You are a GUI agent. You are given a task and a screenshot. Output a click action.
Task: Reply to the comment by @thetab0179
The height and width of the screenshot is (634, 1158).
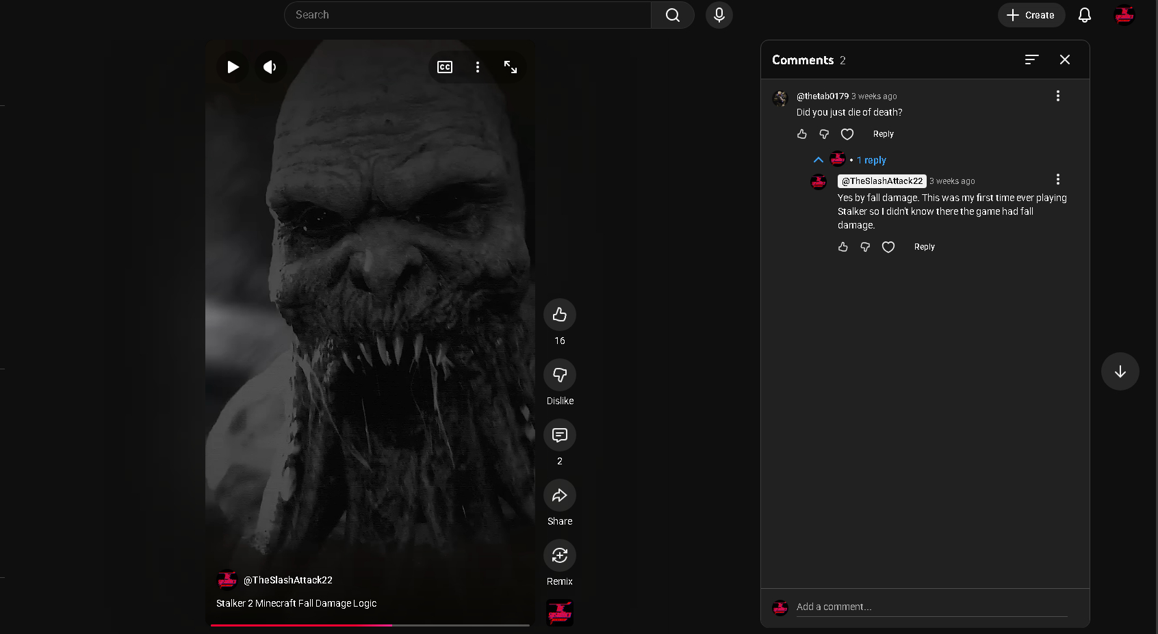pos(883,134)
